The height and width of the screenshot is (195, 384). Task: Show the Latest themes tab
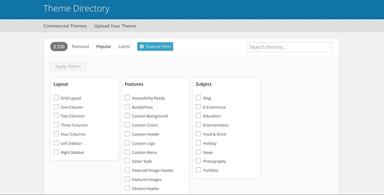click(x=124, y=47)
